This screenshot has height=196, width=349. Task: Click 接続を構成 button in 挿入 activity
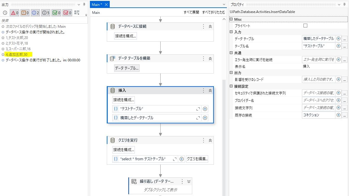point(124,100)
